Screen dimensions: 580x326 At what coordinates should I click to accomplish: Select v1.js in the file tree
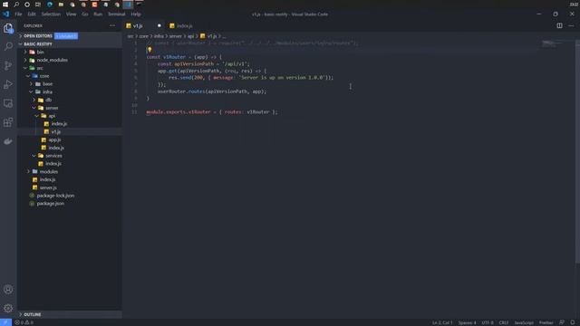pos(56,131)
